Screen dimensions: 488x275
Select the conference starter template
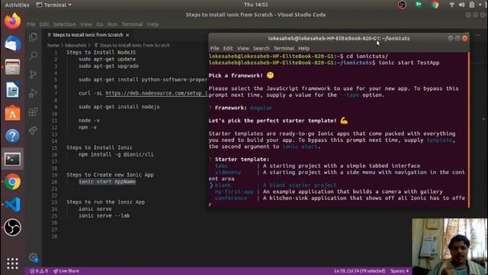231,199
